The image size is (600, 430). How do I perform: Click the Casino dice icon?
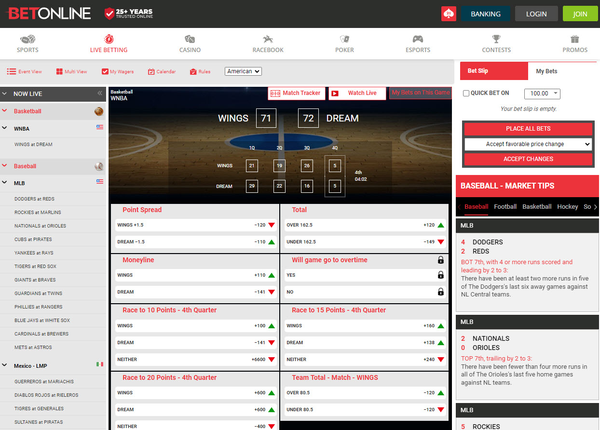(190, 39)
